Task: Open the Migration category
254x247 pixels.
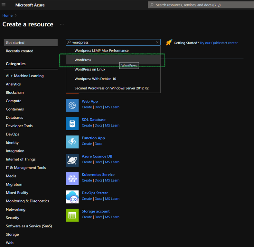Action: coord(14,184)
